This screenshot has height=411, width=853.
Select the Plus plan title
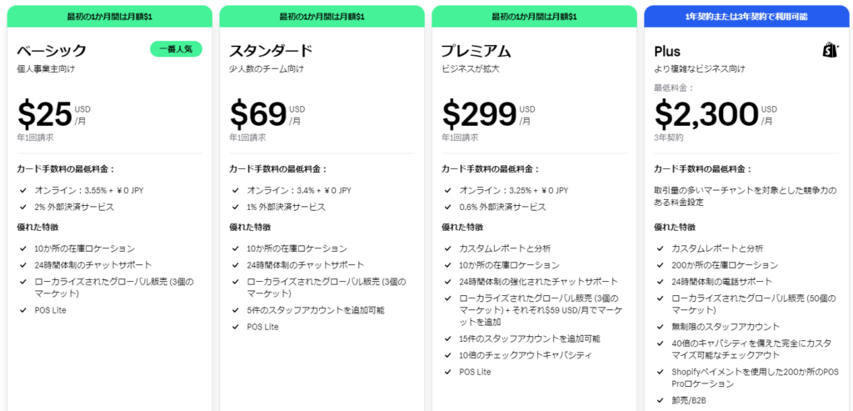[667, 51]
